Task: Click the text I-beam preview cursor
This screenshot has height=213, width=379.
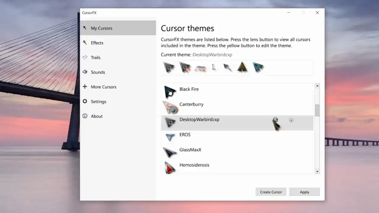Action: 213,67
